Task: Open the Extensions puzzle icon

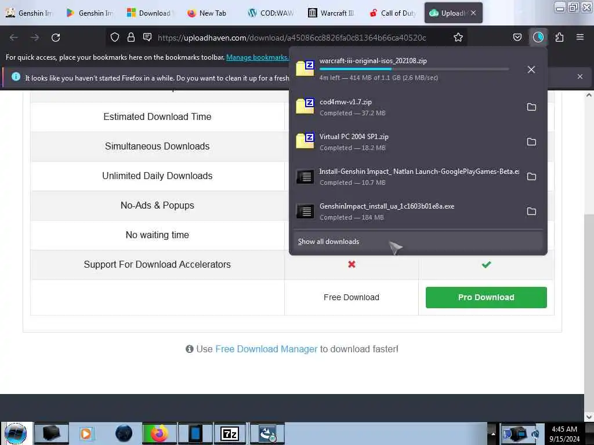Action: (x=559, y=37)
